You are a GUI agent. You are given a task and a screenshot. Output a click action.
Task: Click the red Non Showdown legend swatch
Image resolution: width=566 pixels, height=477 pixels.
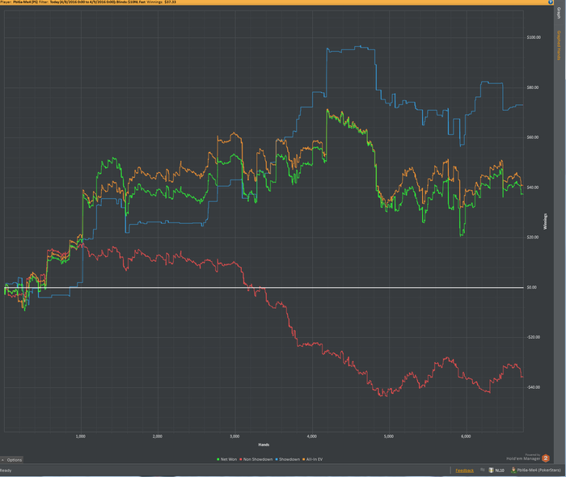[241, 459]
